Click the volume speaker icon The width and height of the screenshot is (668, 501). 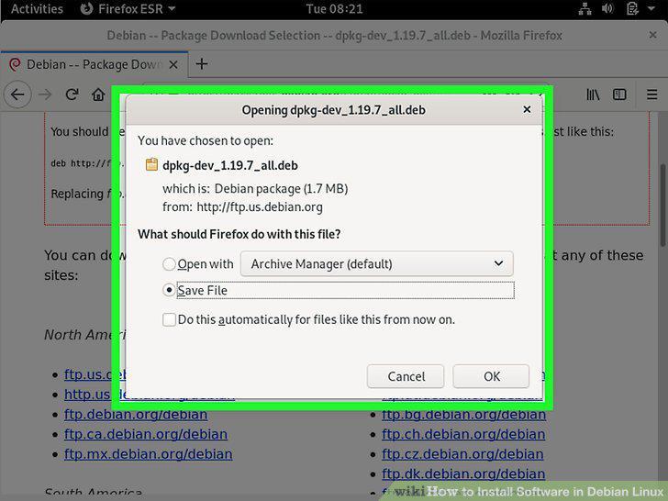[607, 8]
